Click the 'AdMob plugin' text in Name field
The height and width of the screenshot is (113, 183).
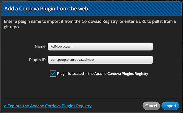pyautogui.click(x=62, y=47)
